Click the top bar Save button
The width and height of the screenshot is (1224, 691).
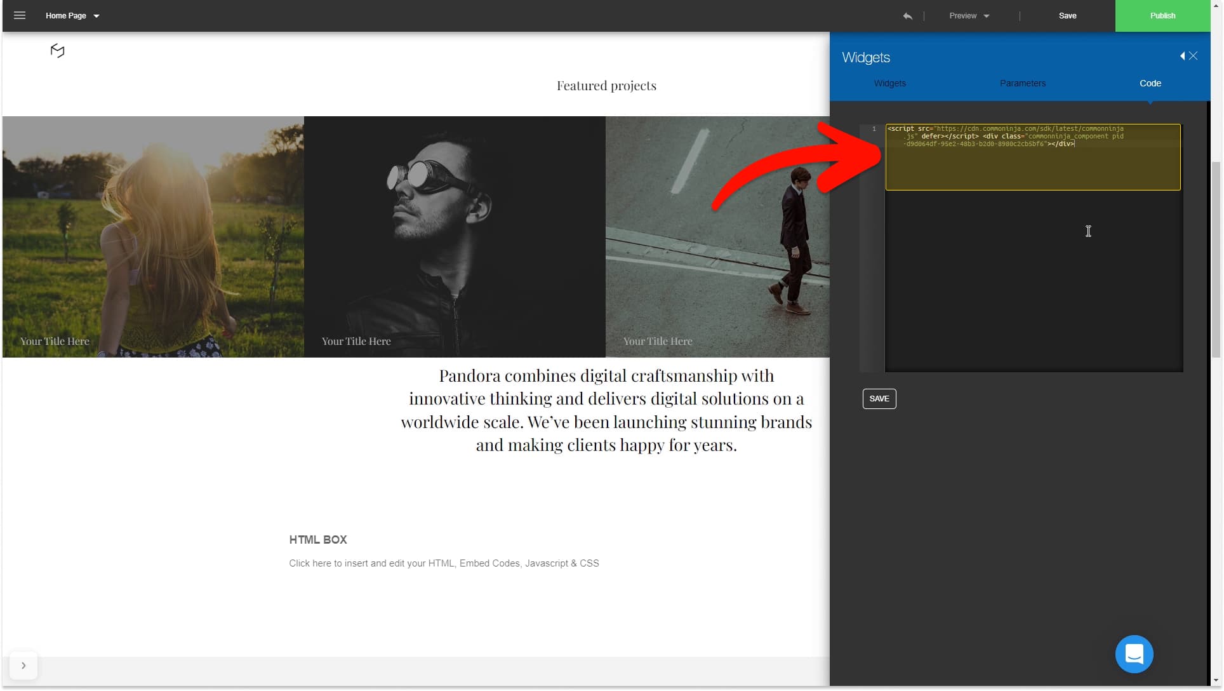point(1067,16)
